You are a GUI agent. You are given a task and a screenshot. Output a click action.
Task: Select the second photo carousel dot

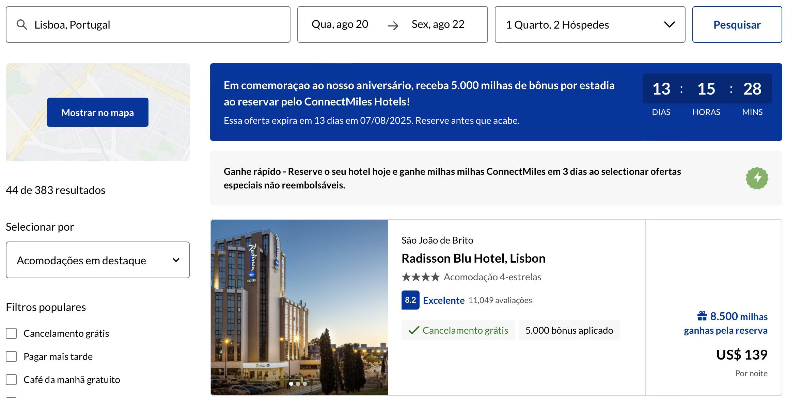tap(298, 384)
